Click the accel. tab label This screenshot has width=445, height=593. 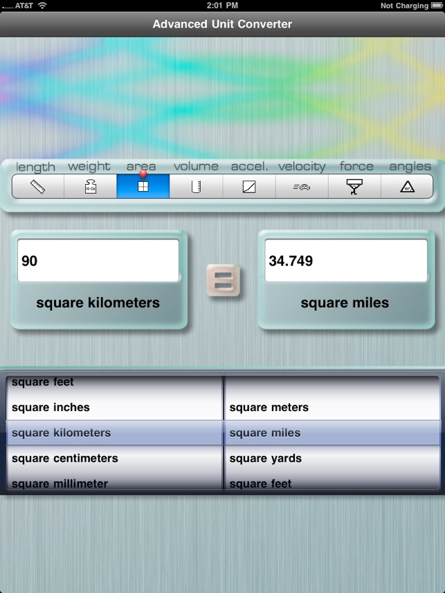coord(249,166)
